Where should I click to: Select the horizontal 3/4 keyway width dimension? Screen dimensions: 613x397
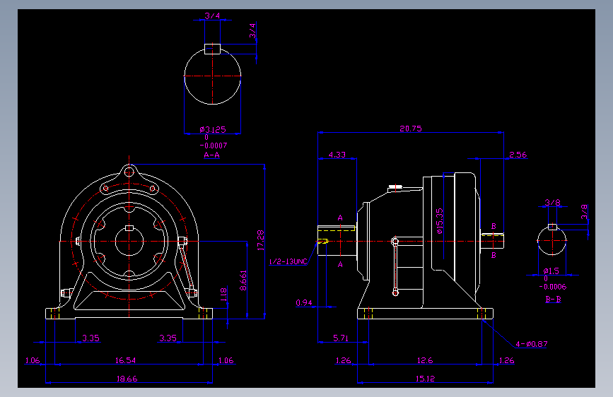[x=212, y=16]
